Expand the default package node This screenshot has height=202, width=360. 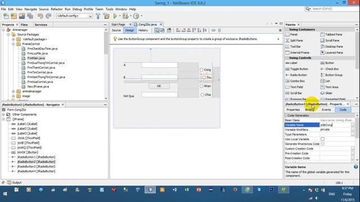pos(13,39)
